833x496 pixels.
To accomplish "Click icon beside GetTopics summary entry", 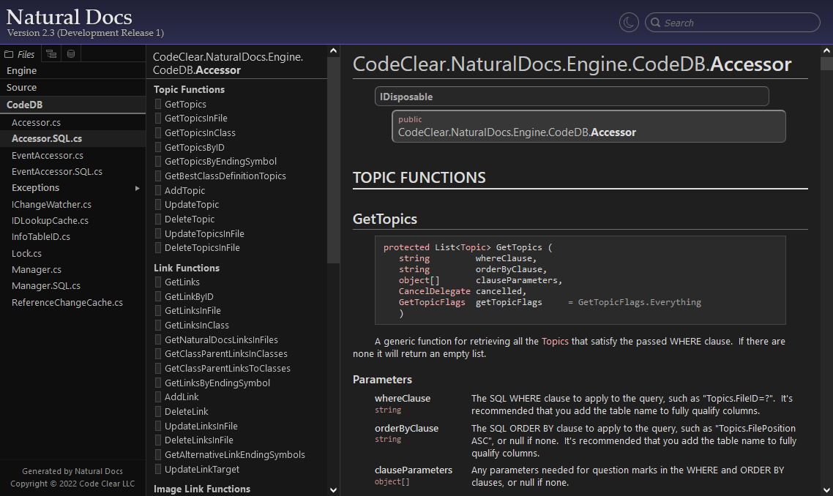I will 158,104.
